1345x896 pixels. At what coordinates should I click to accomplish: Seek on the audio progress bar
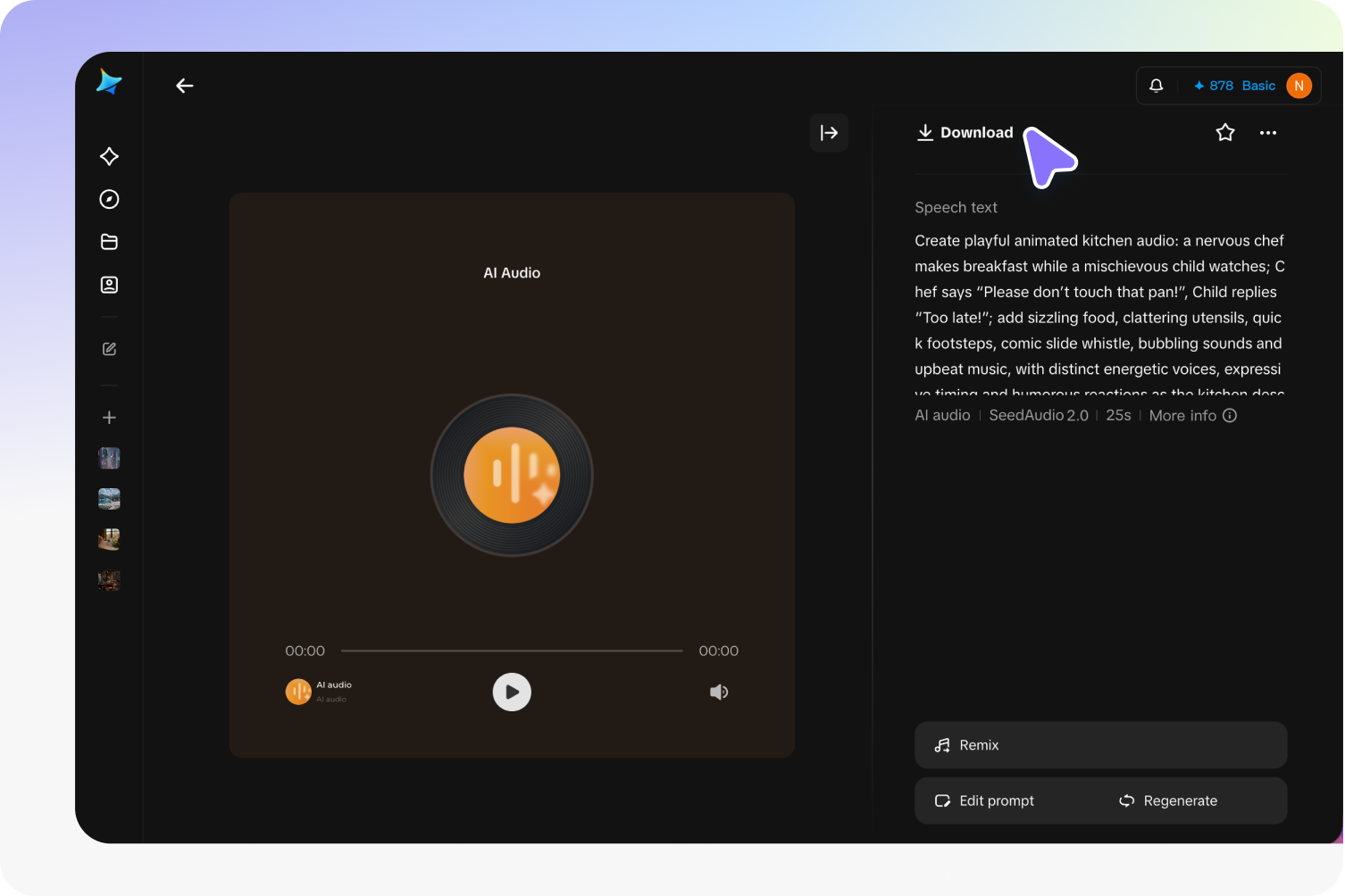click(512, 651)
